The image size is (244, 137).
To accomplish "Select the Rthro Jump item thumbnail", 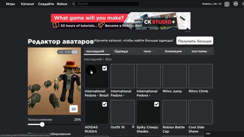I will tap(175, 76).
